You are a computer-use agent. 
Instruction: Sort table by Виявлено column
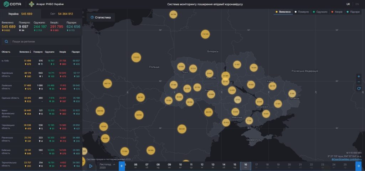coord(25,52)
